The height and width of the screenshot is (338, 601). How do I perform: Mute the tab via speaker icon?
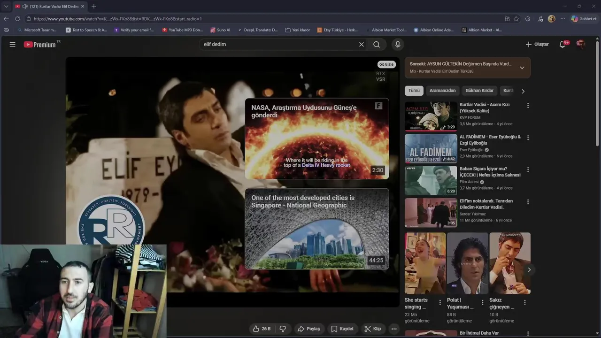click(25, 6)
